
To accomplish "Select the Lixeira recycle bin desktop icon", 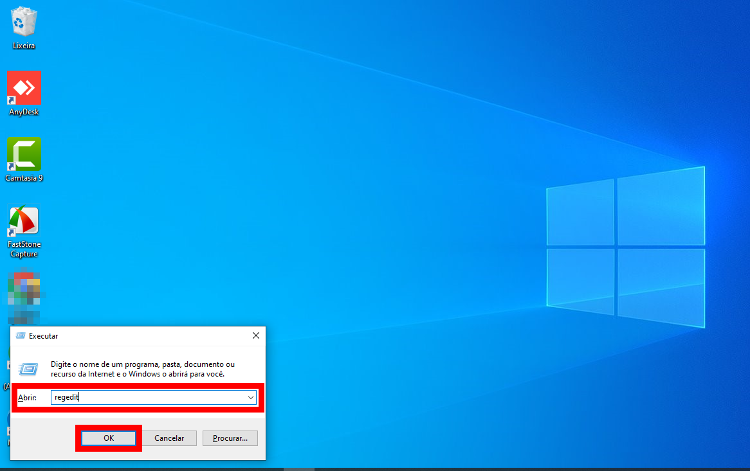I will point(24,22).
